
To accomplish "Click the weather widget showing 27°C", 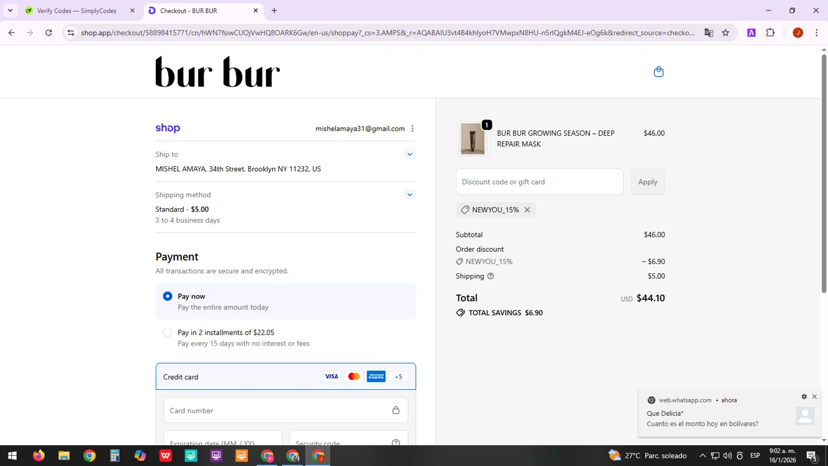I will (647, 456).
